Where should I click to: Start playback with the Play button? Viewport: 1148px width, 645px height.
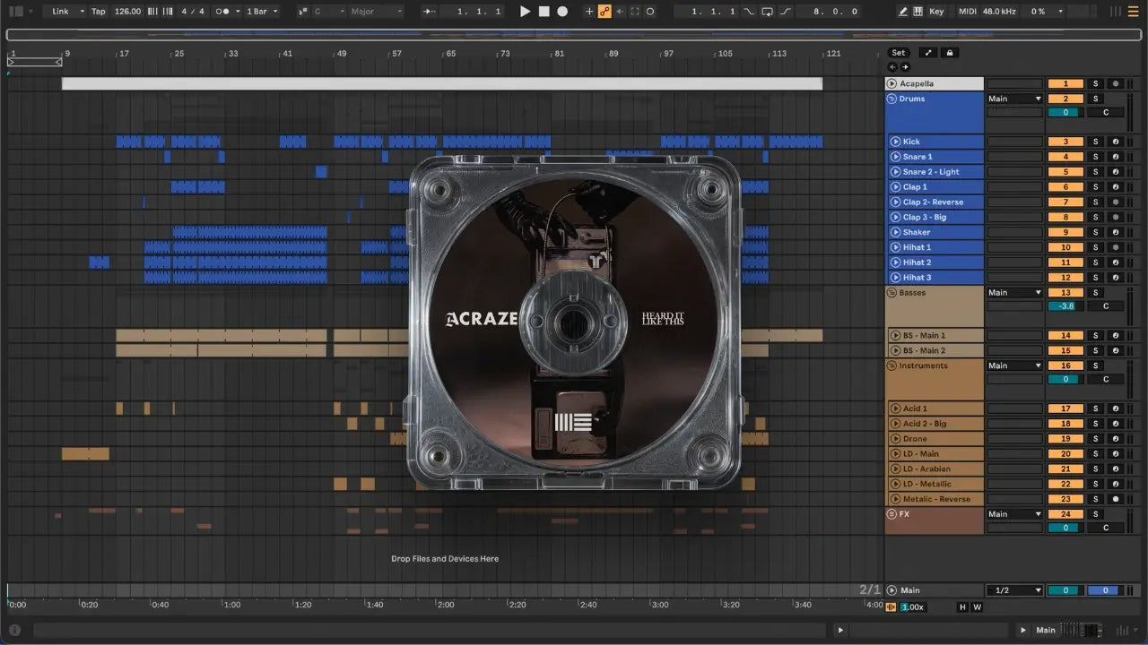pyautogui.click(x=526, y=12)
